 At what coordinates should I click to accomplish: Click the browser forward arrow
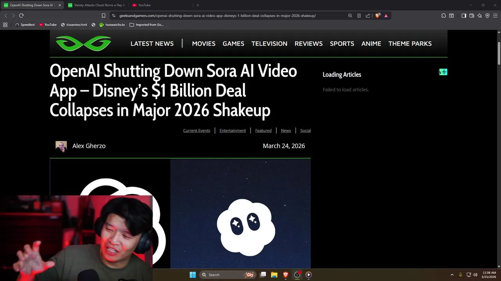(13, 16)
